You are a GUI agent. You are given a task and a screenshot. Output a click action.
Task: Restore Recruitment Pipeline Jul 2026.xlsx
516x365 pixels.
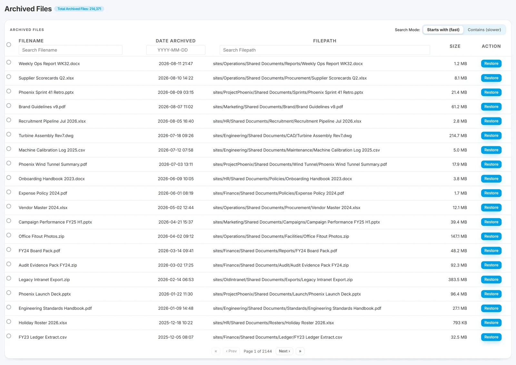[x=491, y=121]
